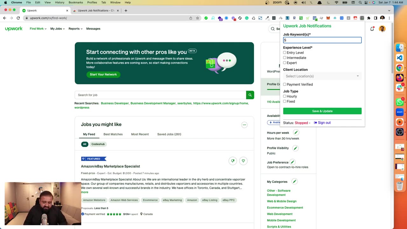
Task: Open the notifications bell icon
Action: point(372,29)
